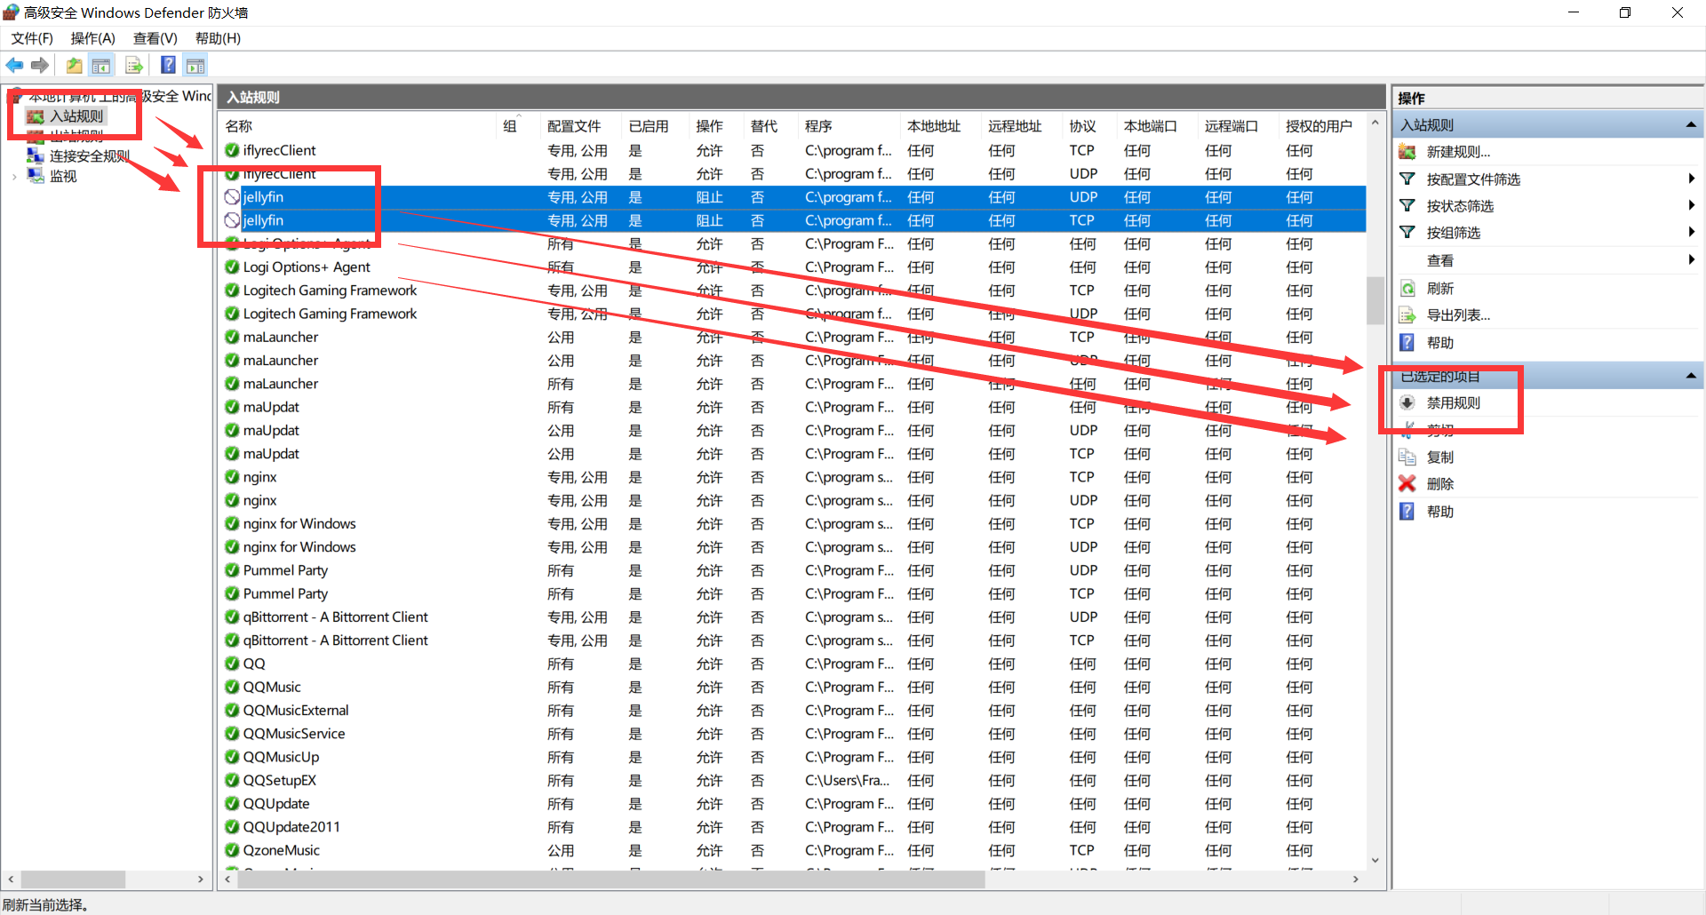Expand the 按配置文件筛选 submenu
The height and width of the screenshot is (915, 1706).
pos(1691,179)
